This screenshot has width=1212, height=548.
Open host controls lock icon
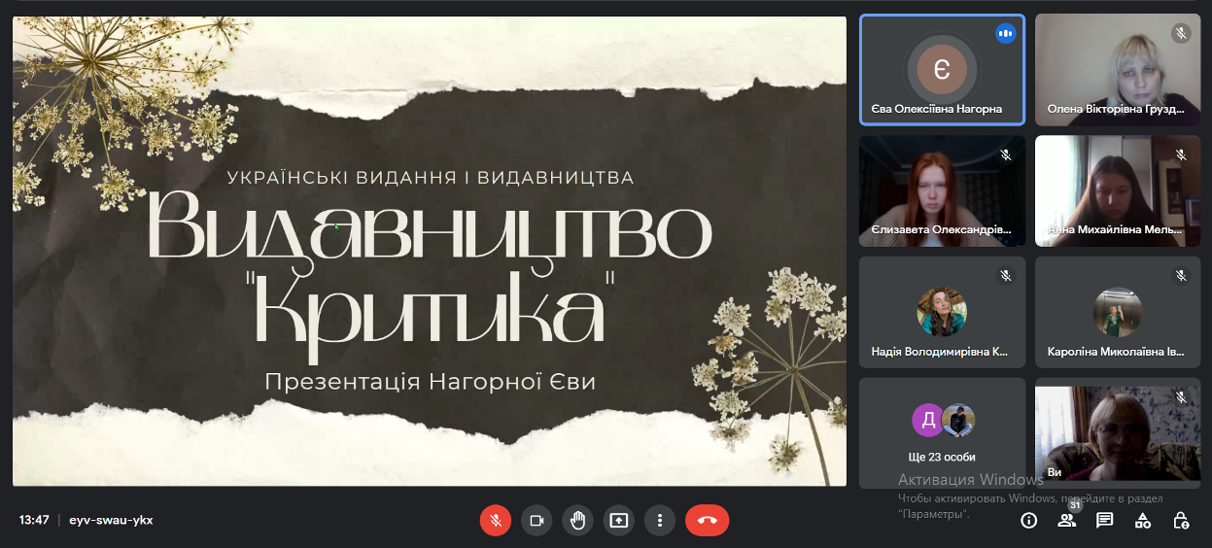1181,520
